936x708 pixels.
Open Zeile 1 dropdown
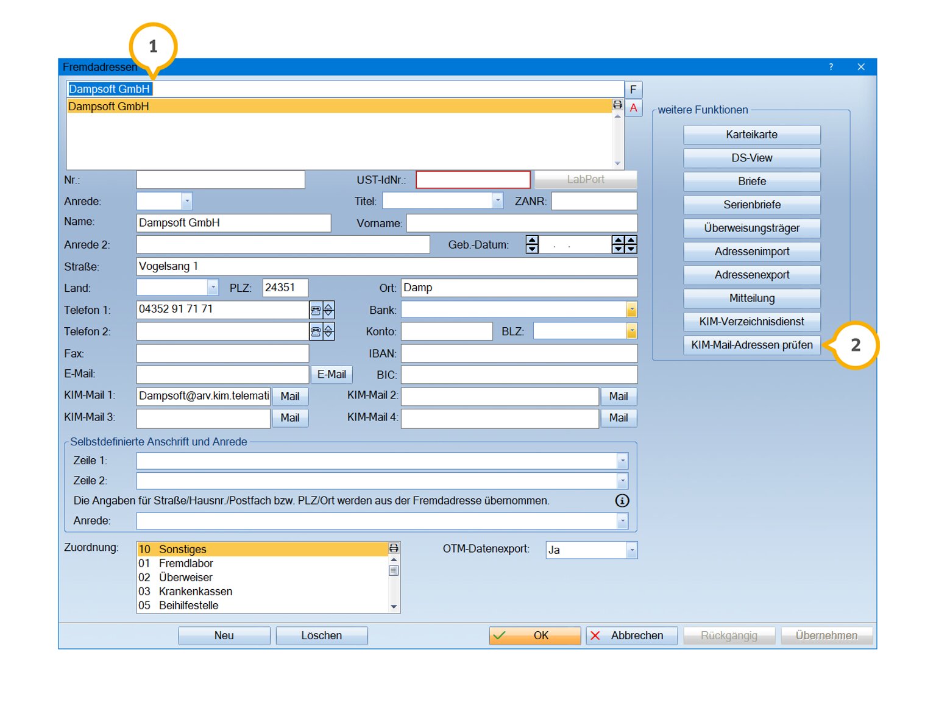coord(622,461)
